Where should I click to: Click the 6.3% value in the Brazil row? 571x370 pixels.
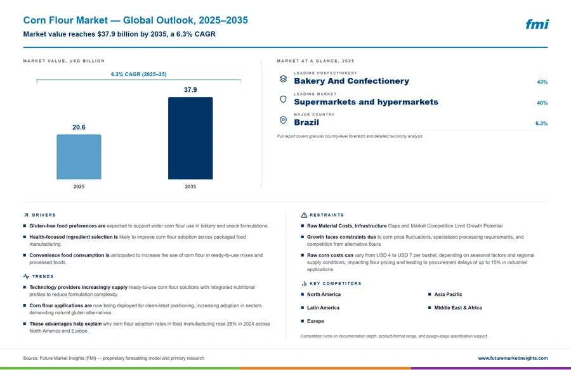[542, 124]
